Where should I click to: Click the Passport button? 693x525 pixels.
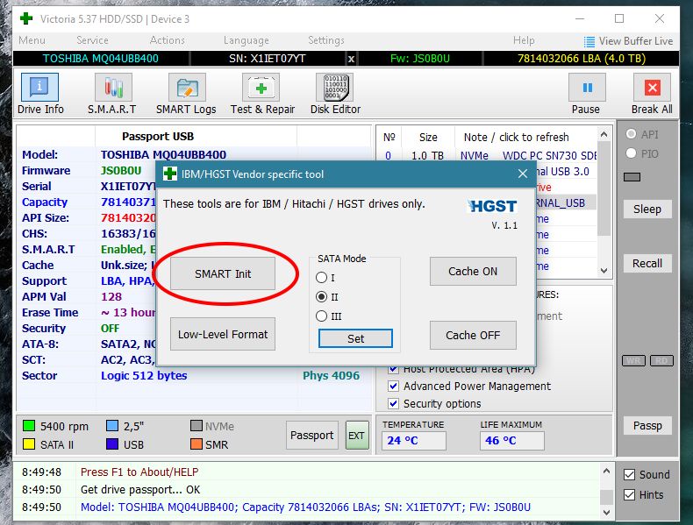point(312,435)
